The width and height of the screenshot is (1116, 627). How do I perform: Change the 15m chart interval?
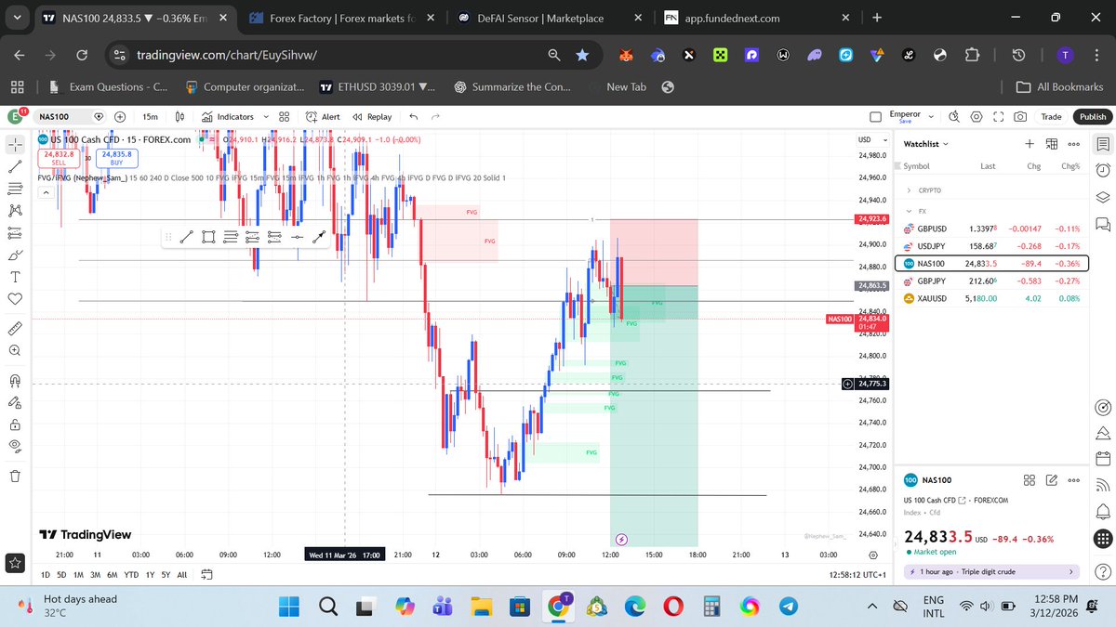point(150,117)
